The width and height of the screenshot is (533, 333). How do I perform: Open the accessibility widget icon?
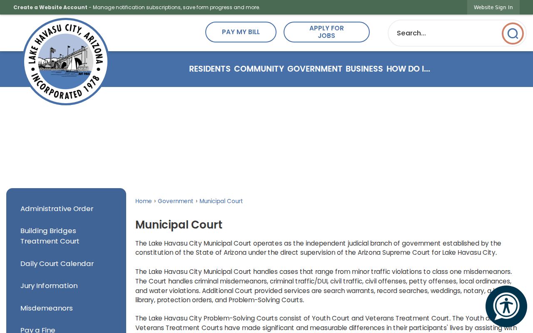[x=506, y=306]
